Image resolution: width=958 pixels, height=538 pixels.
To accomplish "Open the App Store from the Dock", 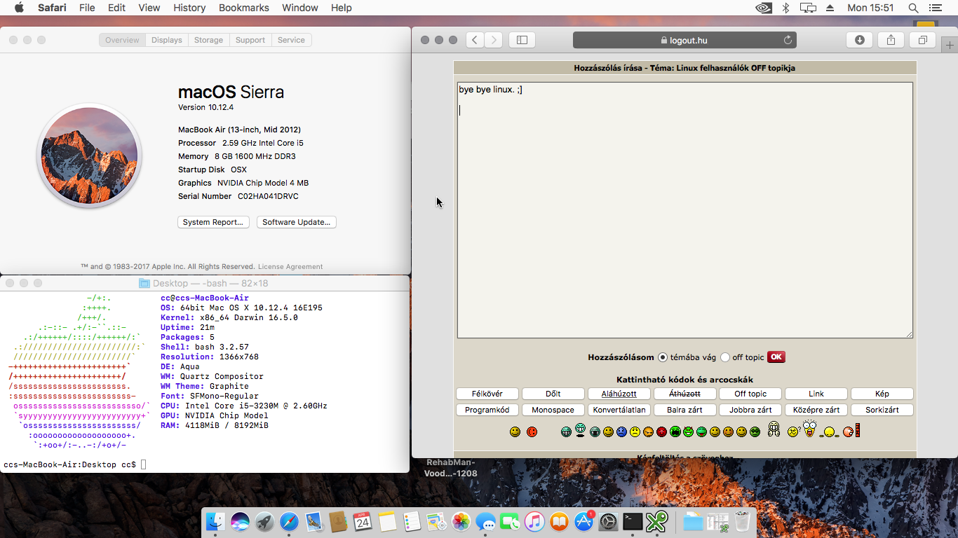I will point(583,521).
